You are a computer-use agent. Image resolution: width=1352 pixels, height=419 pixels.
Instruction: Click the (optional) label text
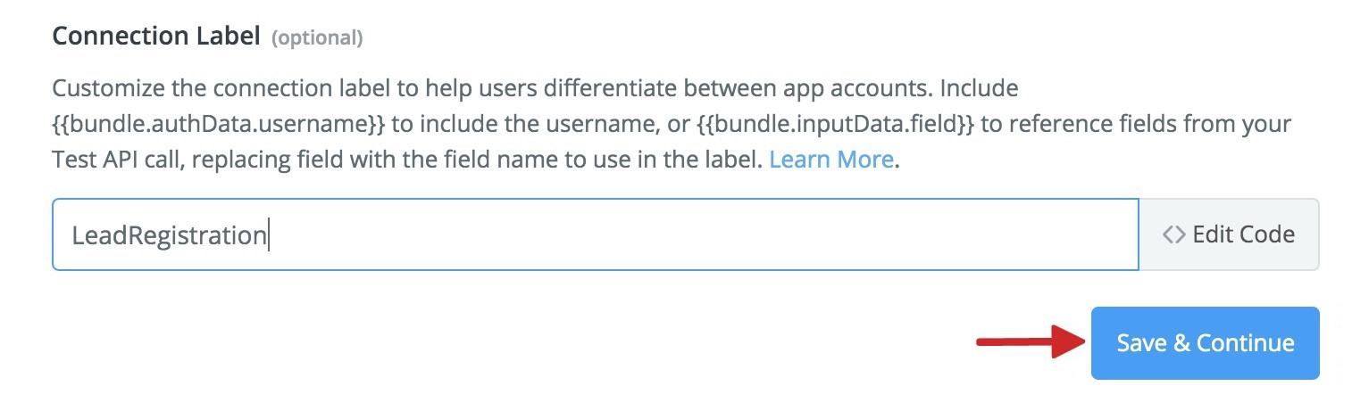317,38
